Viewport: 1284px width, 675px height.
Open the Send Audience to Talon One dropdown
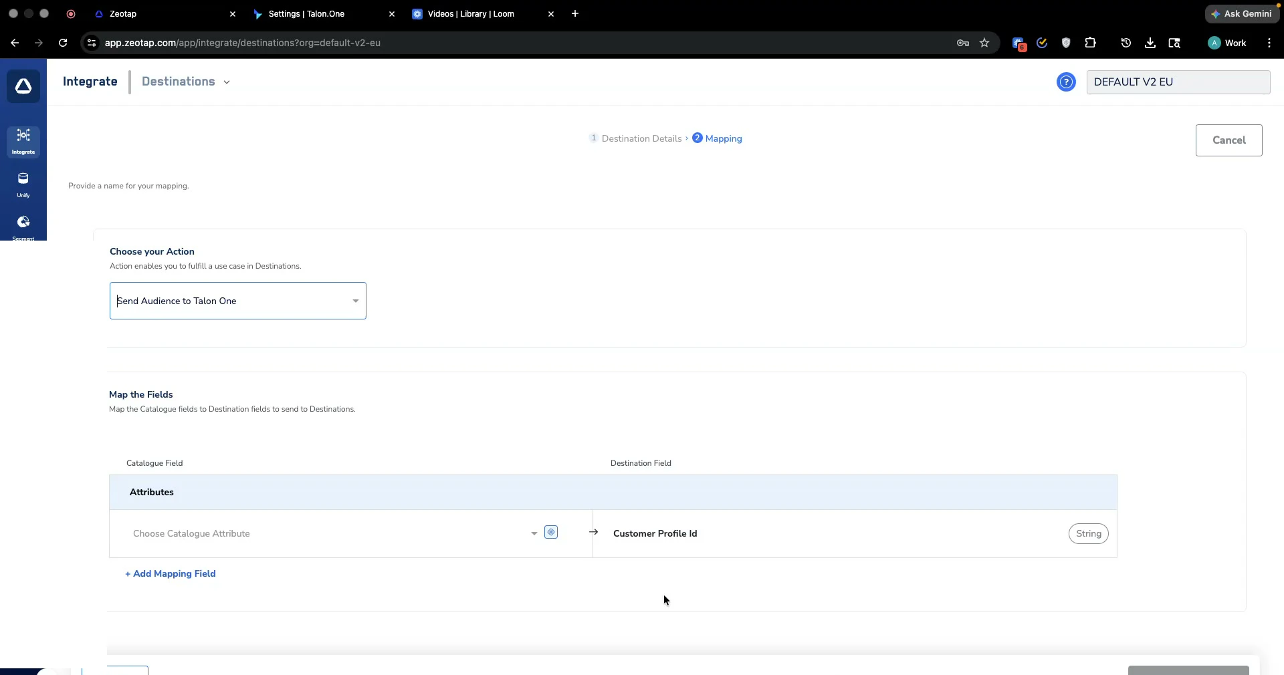(238, 301)
